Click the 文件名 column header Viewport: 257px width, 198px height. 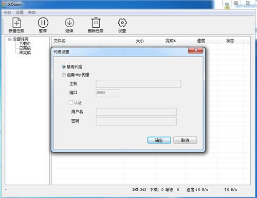(88, 41)
